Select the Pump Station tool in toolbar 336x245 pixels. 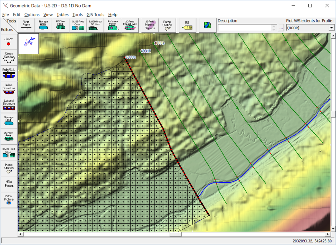coord(167,25)
